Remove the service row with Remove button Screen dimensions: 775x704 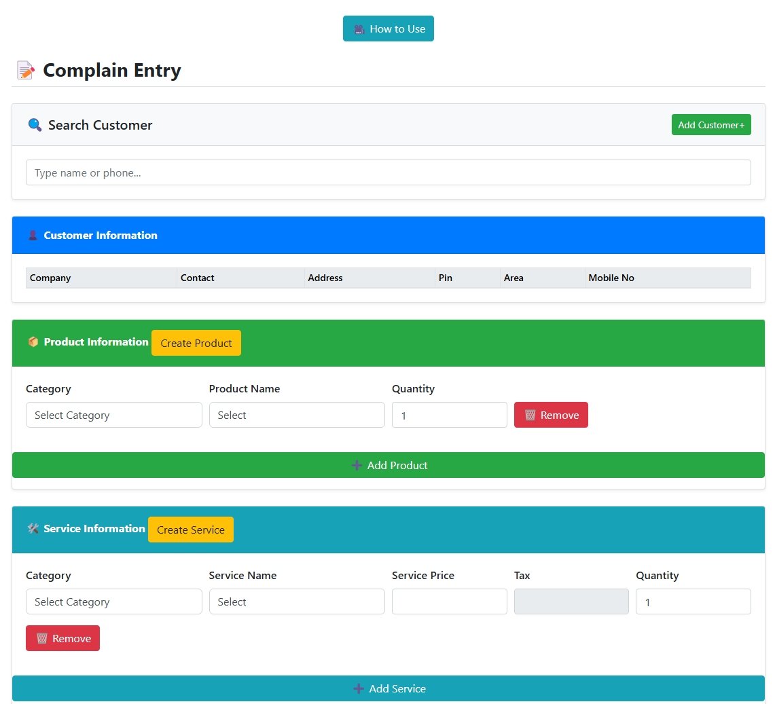tap(62, 638)
